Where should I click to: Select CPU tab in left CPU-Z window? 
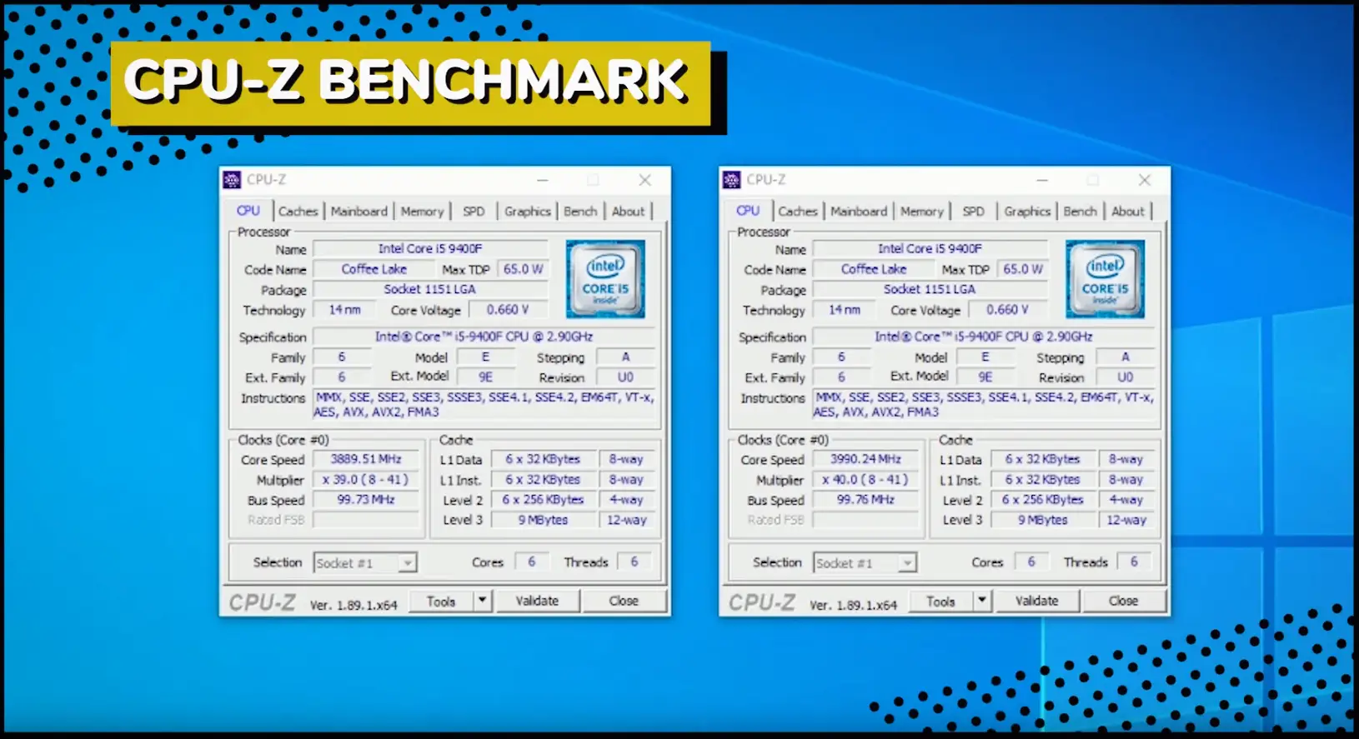coord(248,211)
